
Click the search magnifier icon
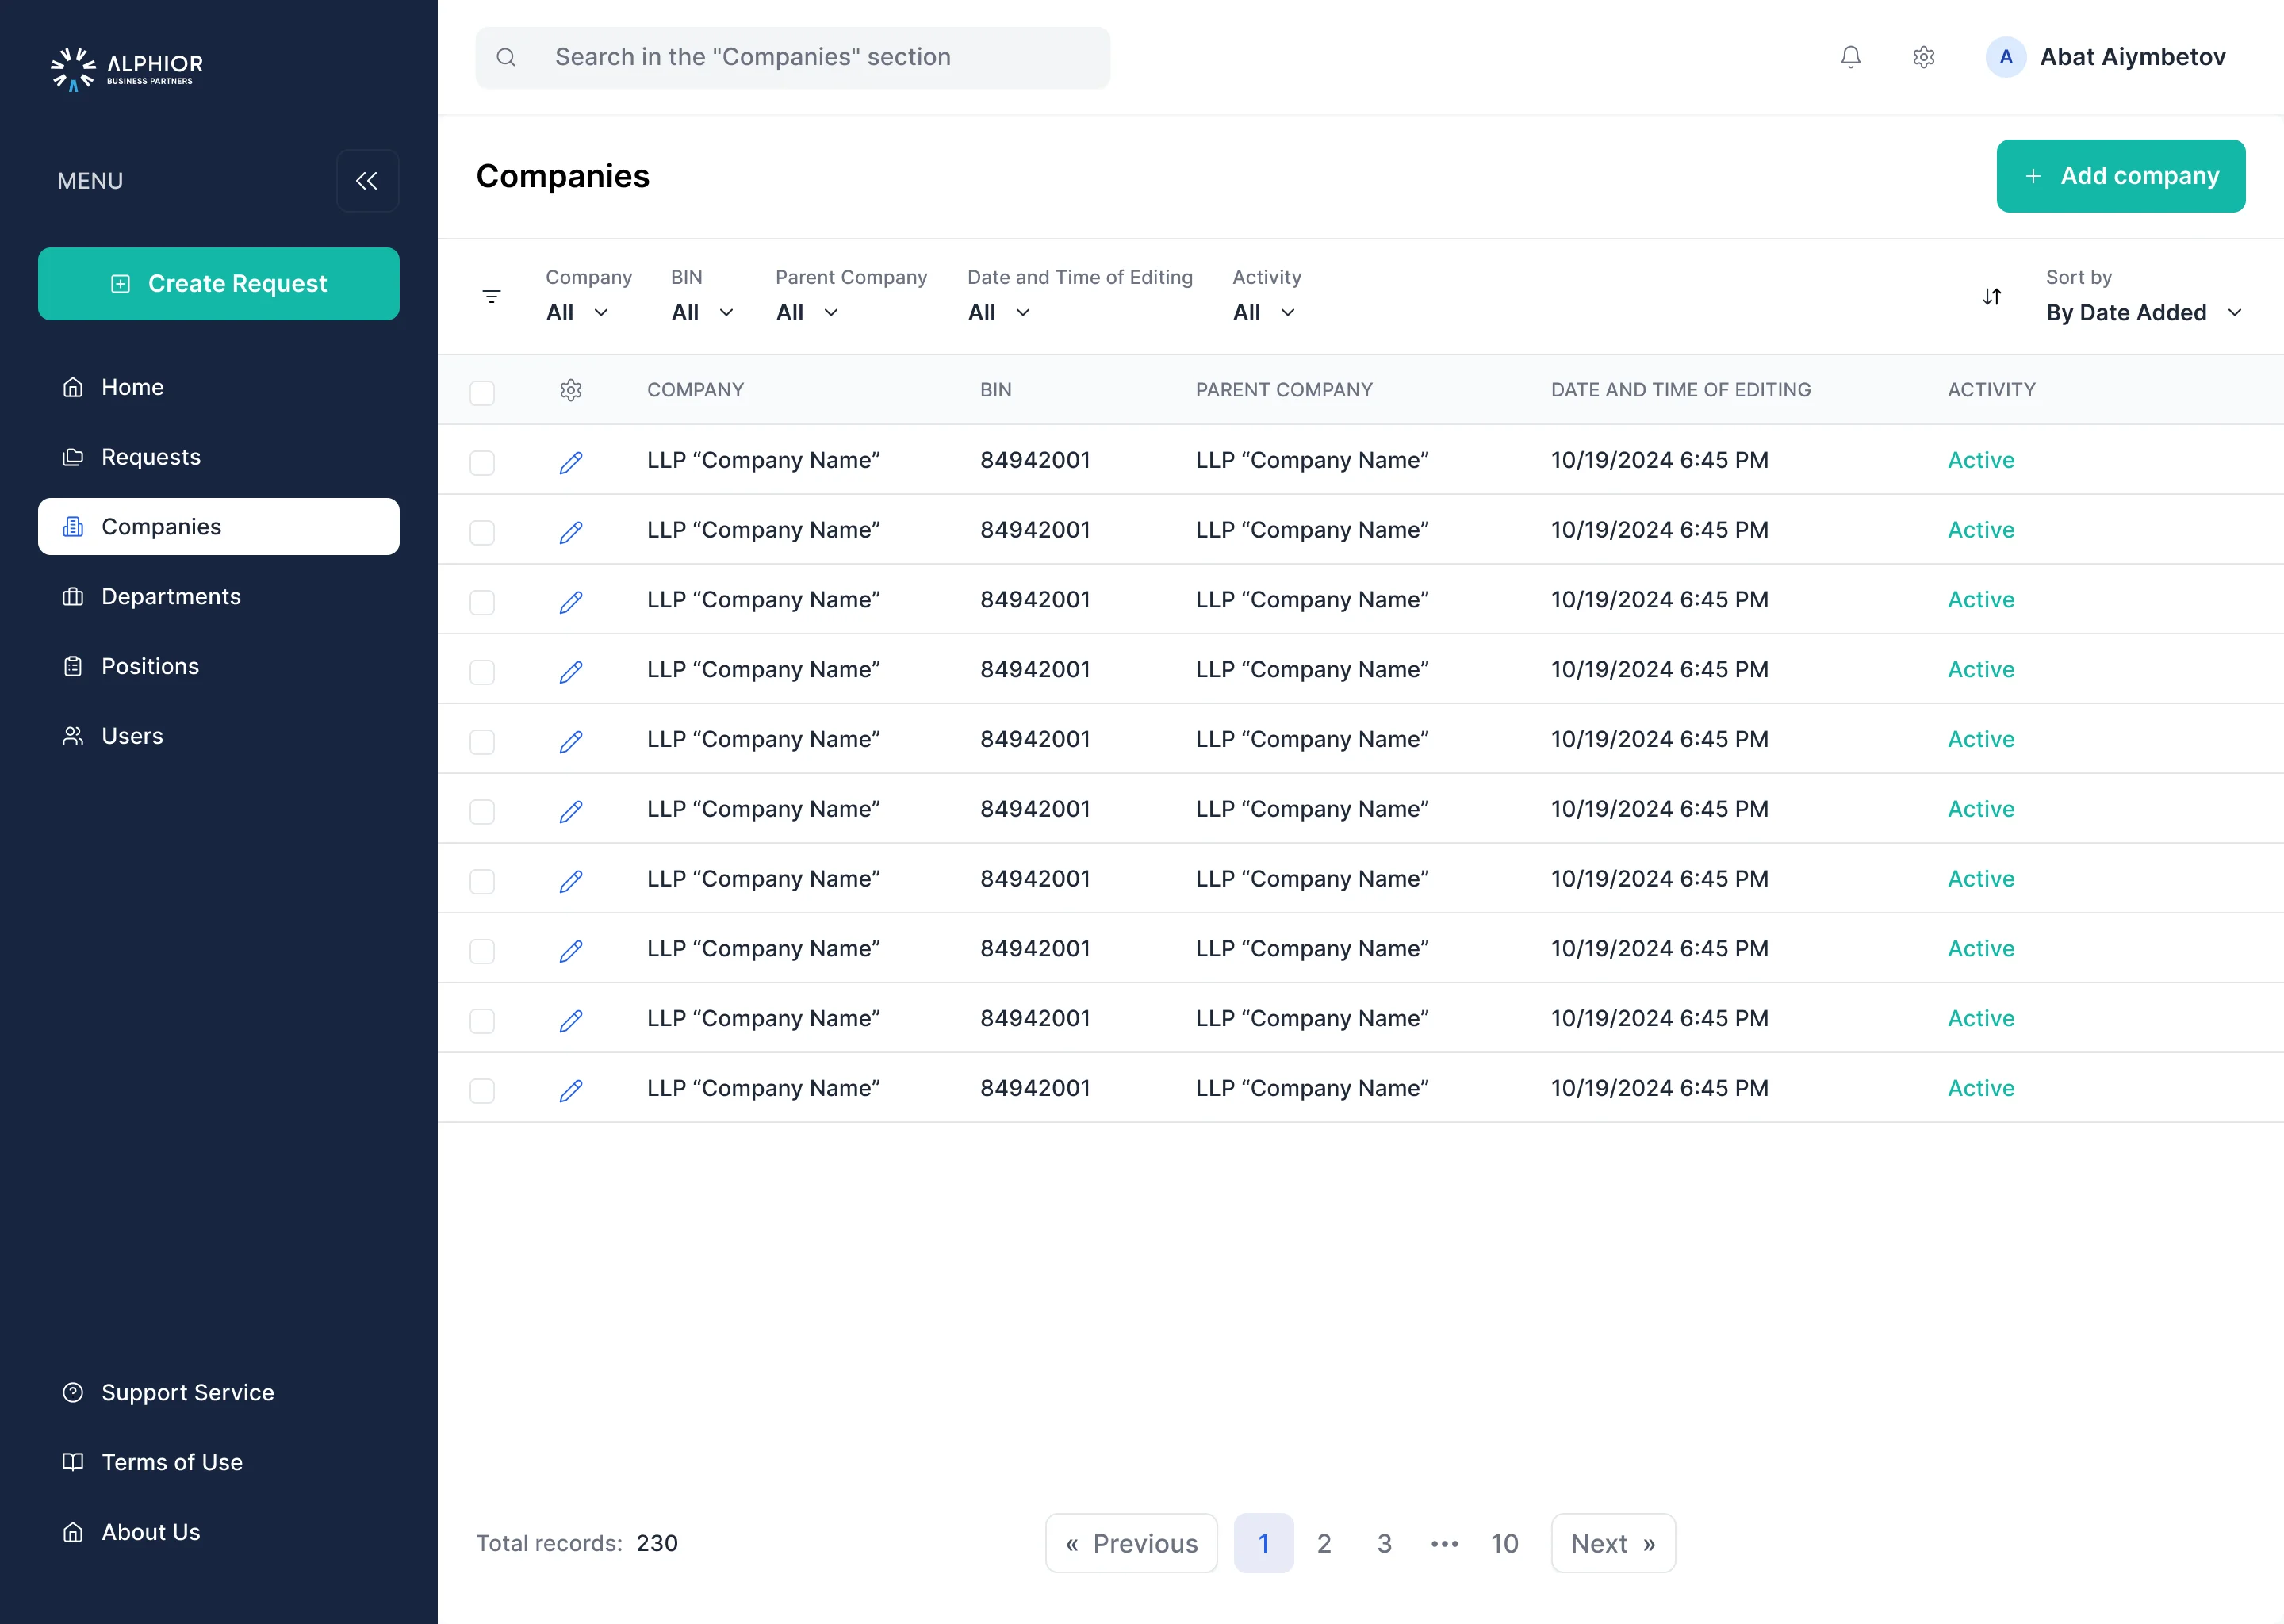pyautogui.click(x=506, y=57)
